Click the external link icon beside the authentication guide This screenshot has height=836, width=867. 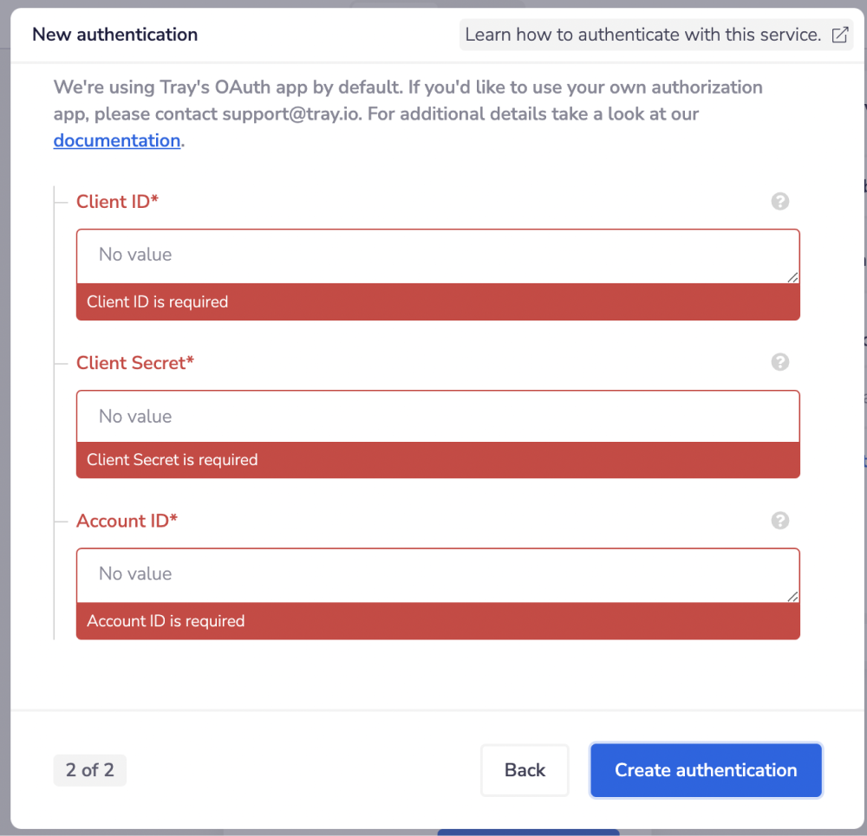[x=838, y=35]
